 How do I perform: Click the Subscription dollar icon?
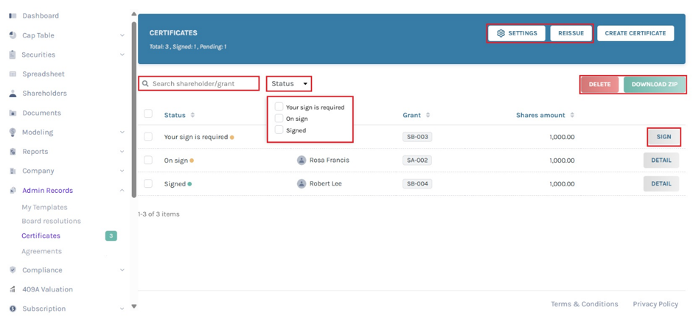(13, 308)
